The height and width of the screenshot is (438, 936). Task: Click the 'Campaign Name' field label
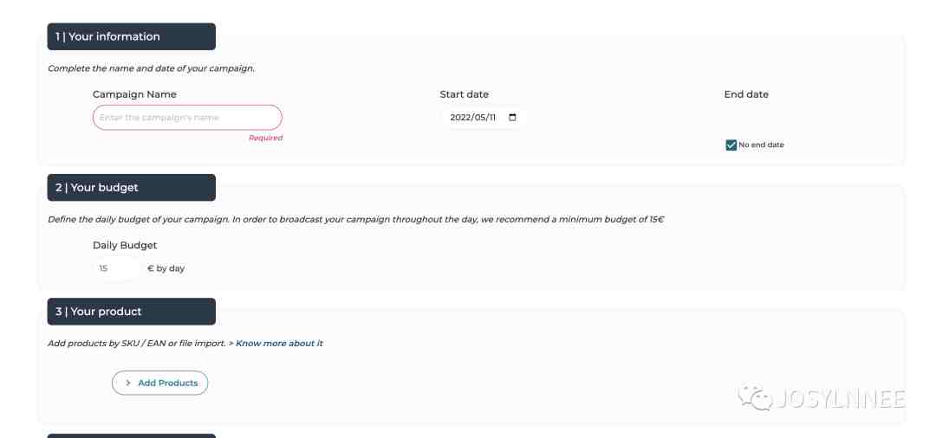[135, 94]
